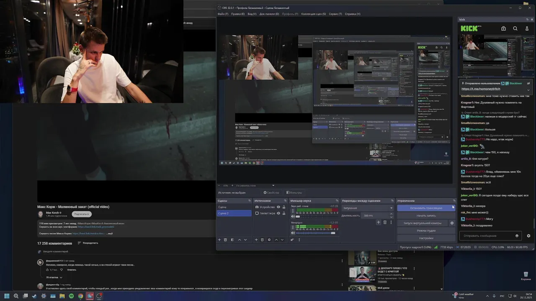
Task: Open Правка menu in OBS
Action: (237, 14)
